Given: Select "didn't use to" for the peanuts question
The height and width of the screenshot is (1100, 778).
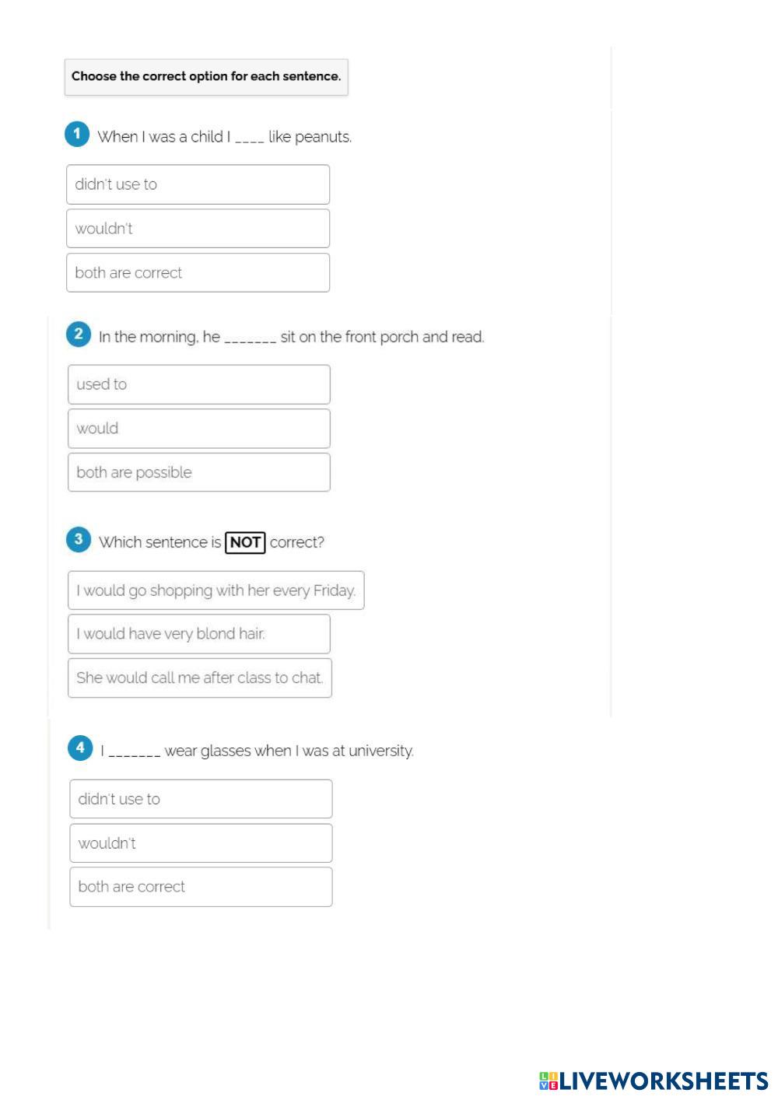Looking at the screenshot, I should 198,184.
